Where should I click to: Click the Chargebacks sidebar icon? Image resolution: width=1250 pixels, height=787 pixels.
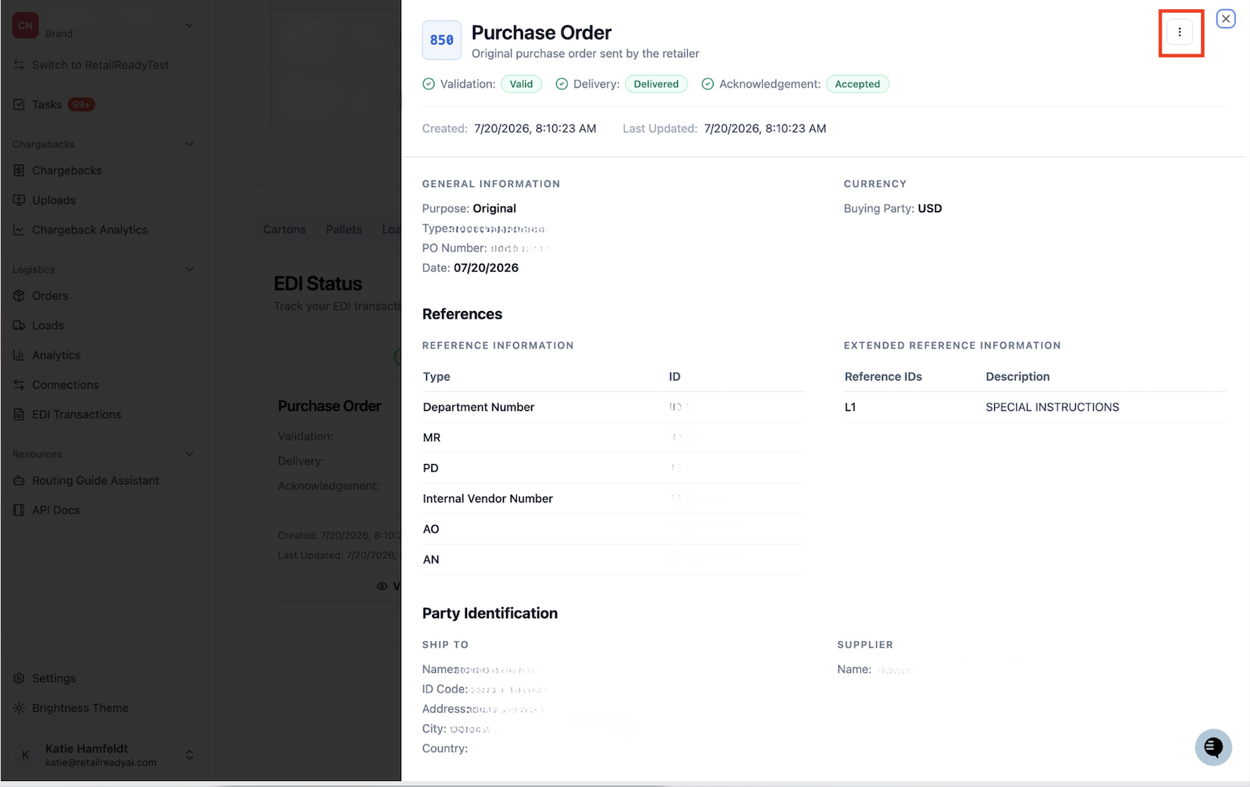pos(19,170)
